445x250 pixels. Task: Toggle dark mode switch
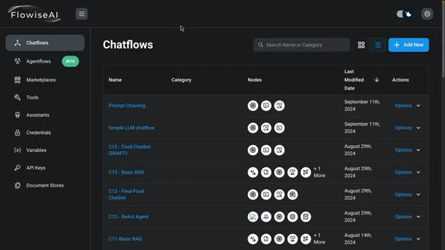click(x=405, y=14)
